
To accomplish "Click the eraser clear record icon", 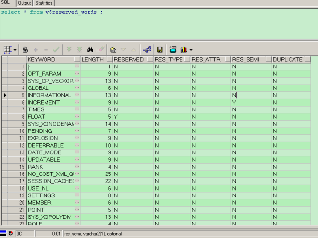I will click(101, 49).
